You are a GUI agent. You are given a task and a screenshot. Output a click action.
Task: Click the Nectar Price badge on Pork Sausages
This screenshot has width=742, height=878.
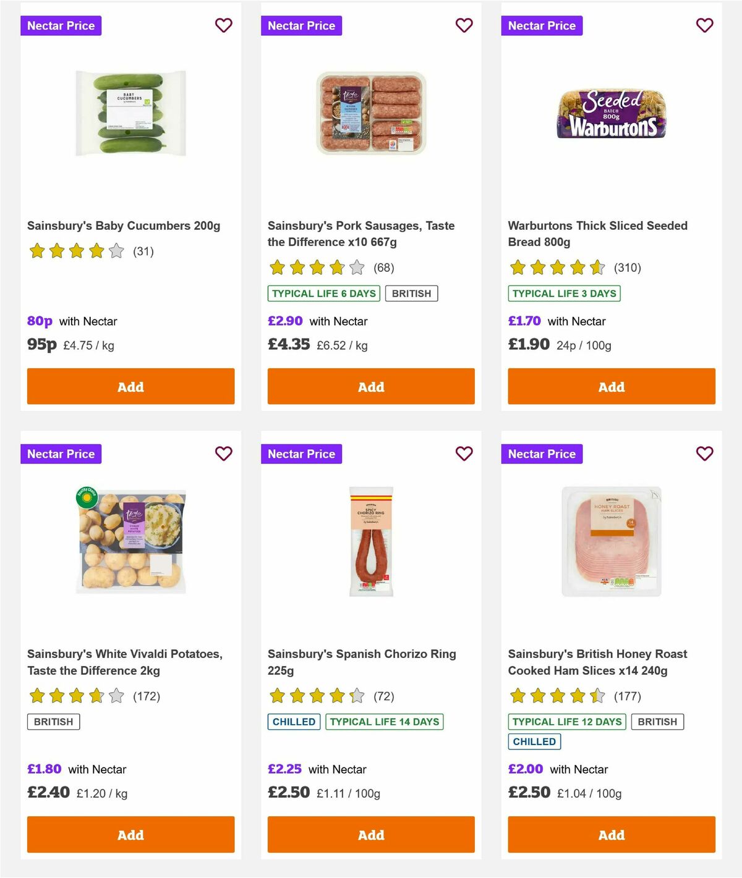pyautogui.click(x=302, y=25)
